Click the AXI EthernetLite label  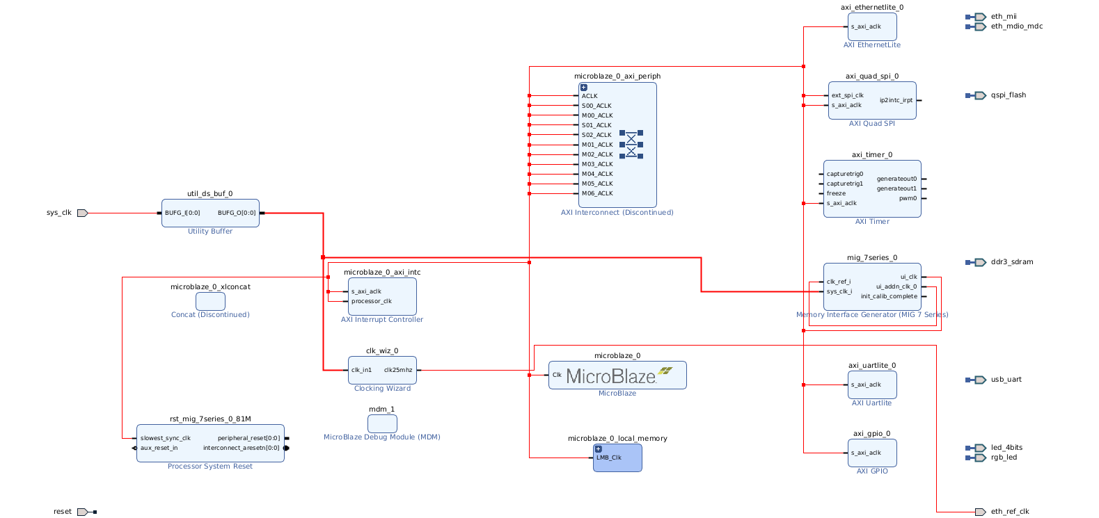point(872,45)
